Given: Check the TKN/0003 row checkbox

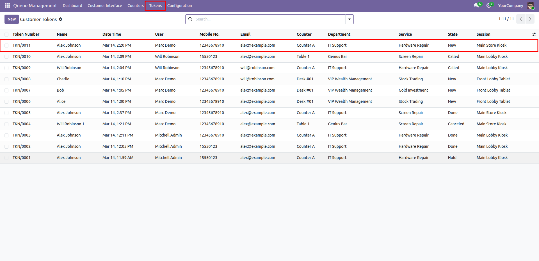Looking at the screenshot, I should (x=6, y=135).
